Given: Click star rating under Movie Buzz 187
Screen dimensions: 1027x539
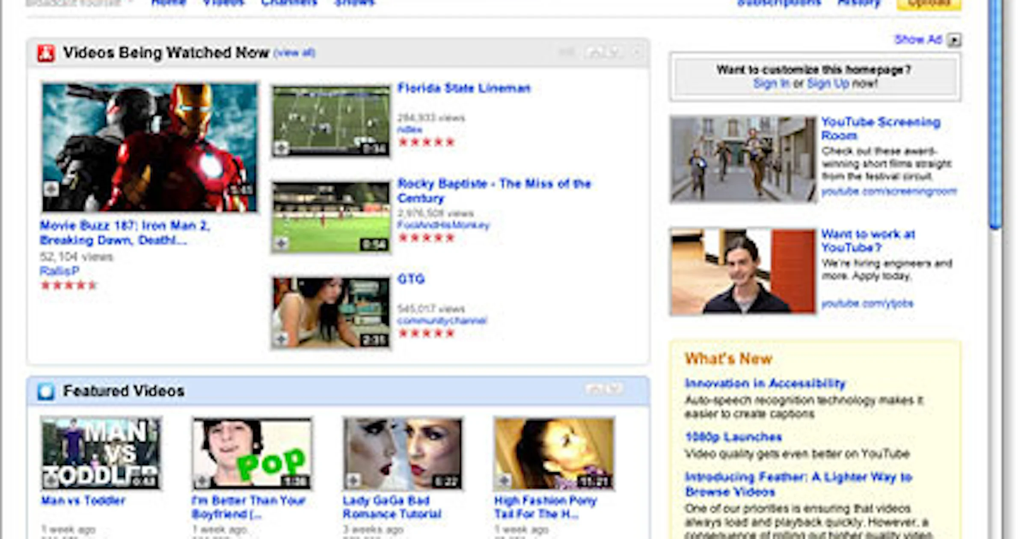Looking at the screenshot, I should point(68,285).
